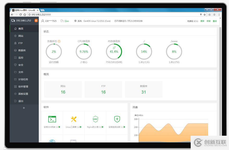Bookmark this page with the star icon

coord(204,15)
